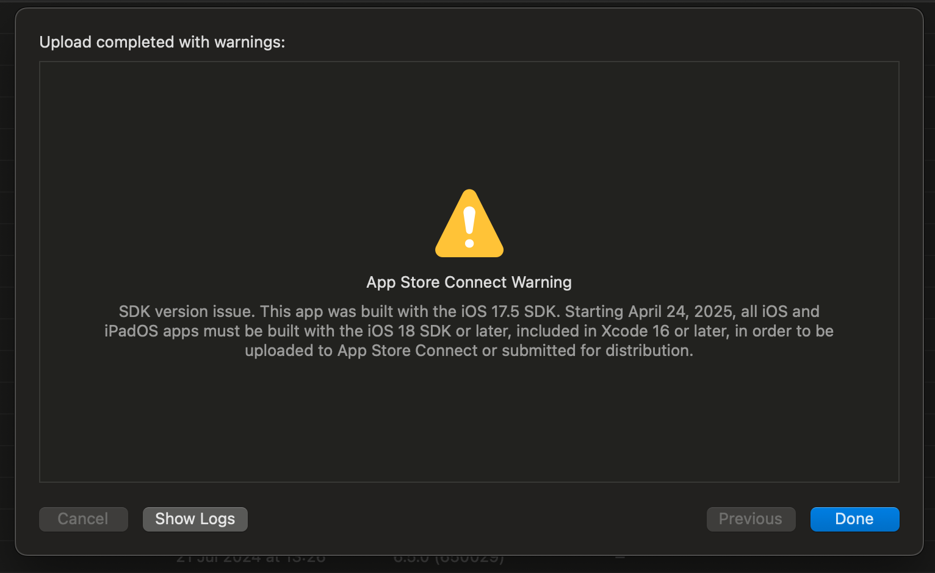Click the 'Upload completed with warnings:' title
This screenshot has height=573, width=935.
[x=162, y=42]
